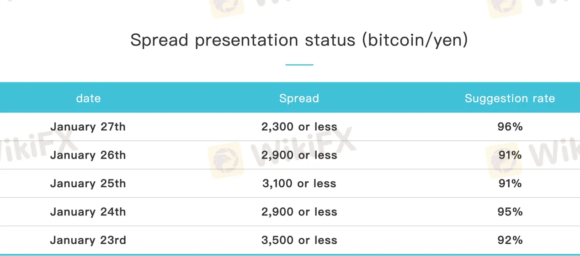Click the '2,300 or less' spread value
This screenshot has height=256, width=580.
coord(299,127)
